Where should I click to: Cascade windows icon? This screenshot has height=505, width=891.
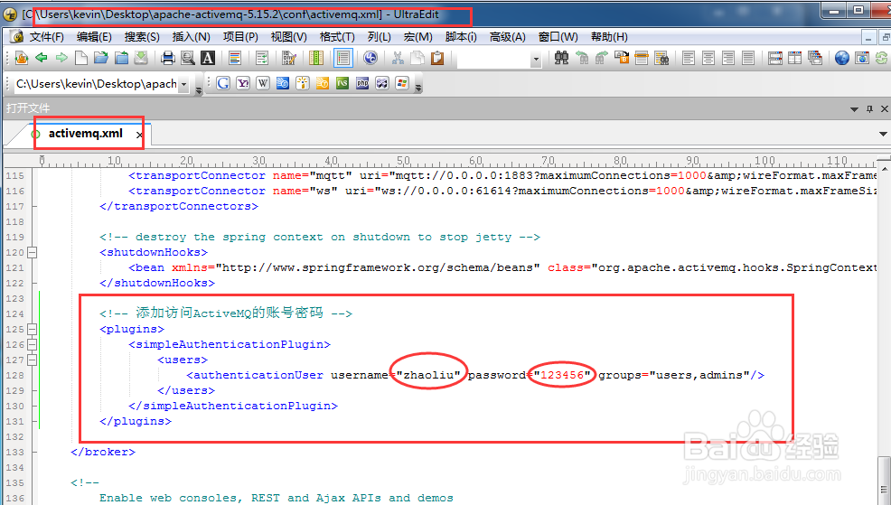[x=815, y=58]
